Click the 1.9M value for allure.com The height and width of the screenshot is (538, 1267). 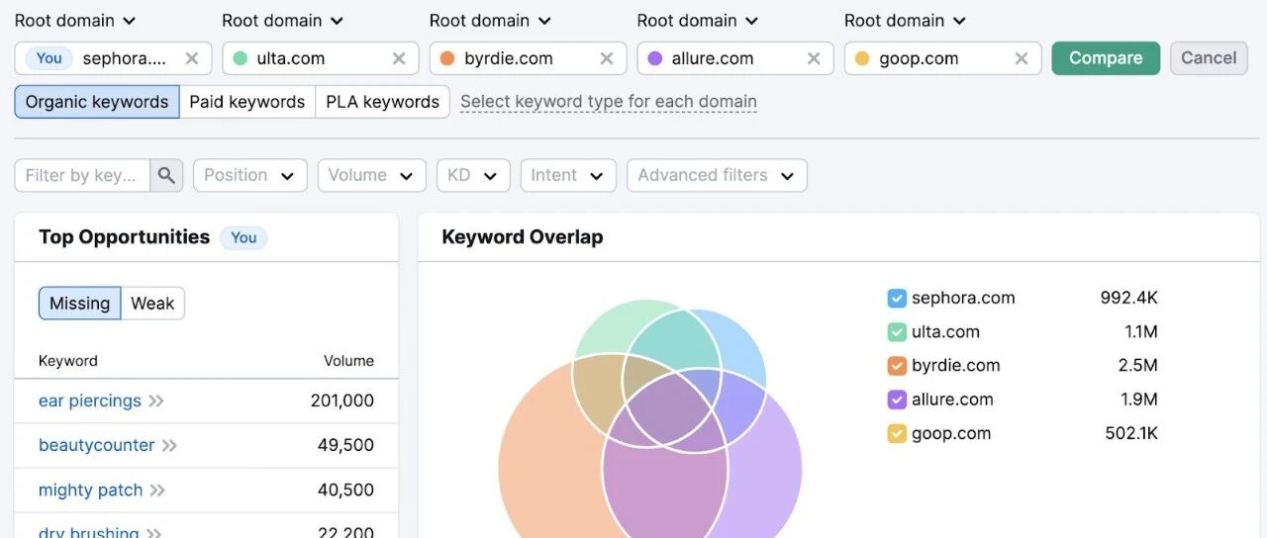[1138, 400]
